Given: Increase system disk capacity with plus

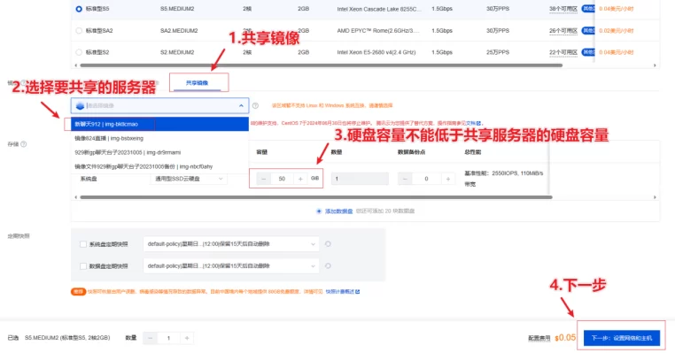Looking at the screenshot, I should [x=300, y=179].
